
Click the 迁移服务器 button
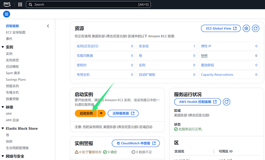pyautogui.click(x=123, y=113)
